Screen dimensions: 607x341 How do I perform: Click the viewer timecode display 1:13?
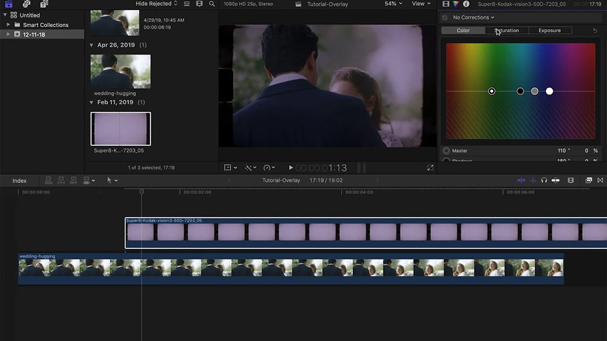[x=321, y=168]
